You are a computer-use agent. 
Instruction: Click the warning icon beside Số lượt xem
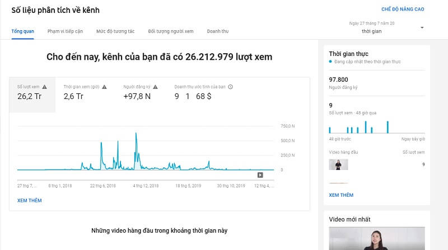click(45, 87)
